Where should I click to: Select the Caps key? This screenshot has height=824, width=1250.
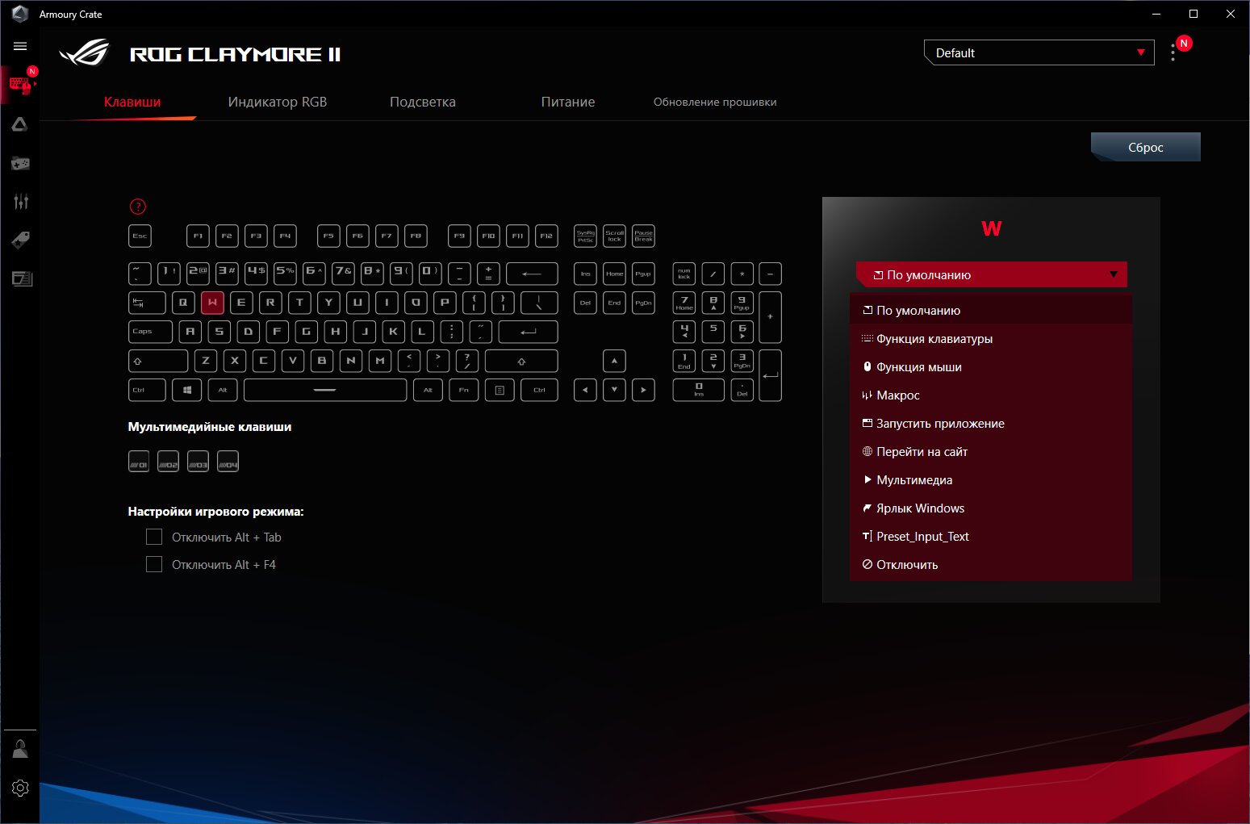[150, 332]
